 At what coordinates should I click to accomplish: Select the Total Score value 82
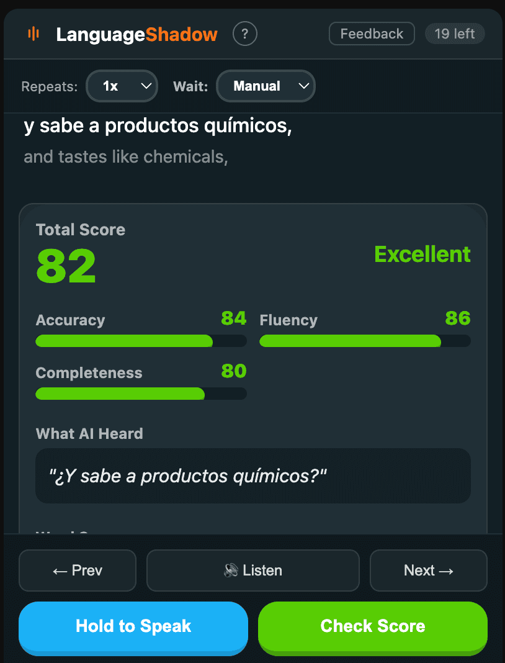pos(65,266)
